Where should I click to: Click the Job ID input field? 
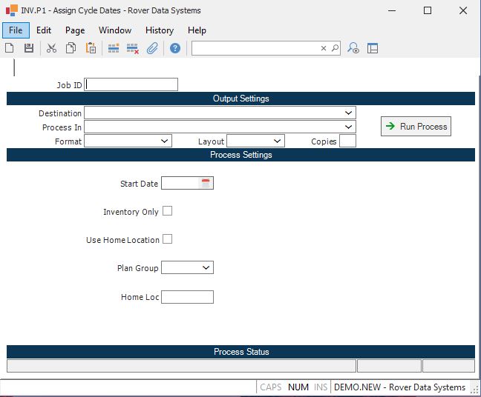tap(131, 84)
